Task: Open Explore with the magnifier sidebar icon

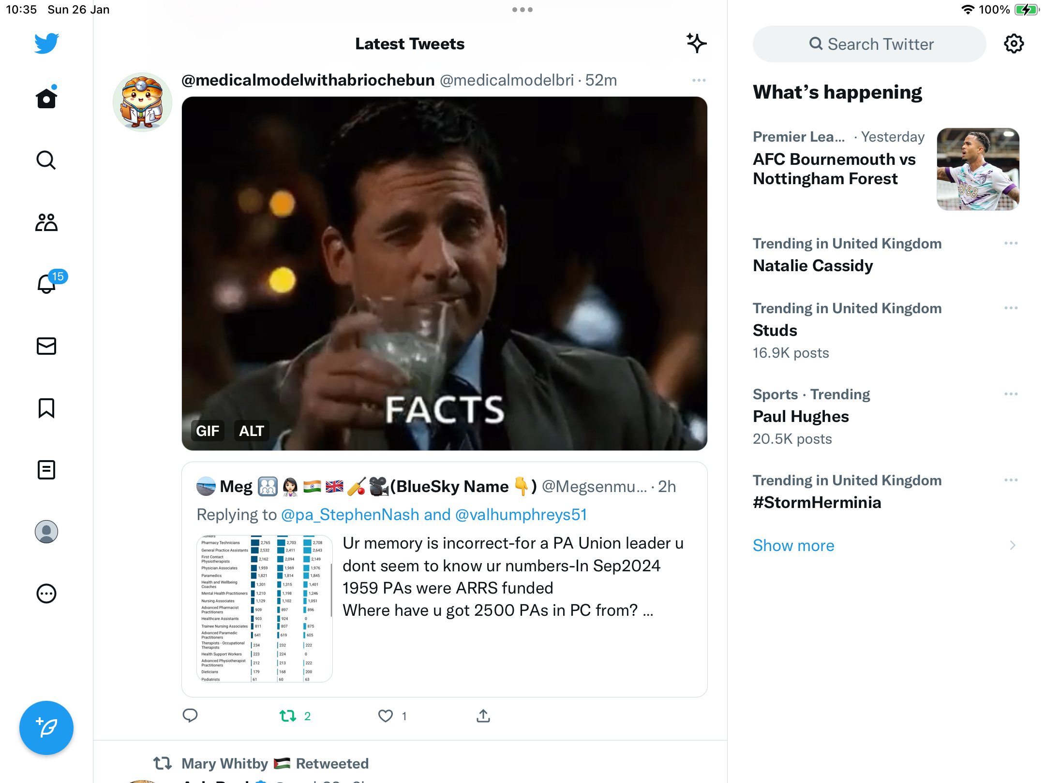Action: (46, 160)
